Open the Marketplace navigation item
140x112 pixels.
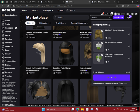(48, 10)
